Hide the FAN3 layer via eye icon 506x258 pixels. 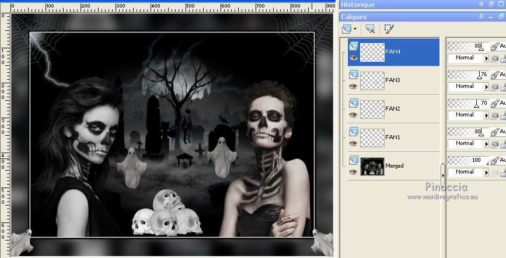pos(353,86)
